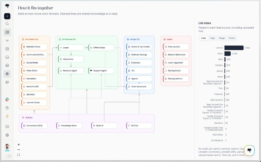Click the black plus button in the sidebar

pyautogui.click(x=7, y=16)
